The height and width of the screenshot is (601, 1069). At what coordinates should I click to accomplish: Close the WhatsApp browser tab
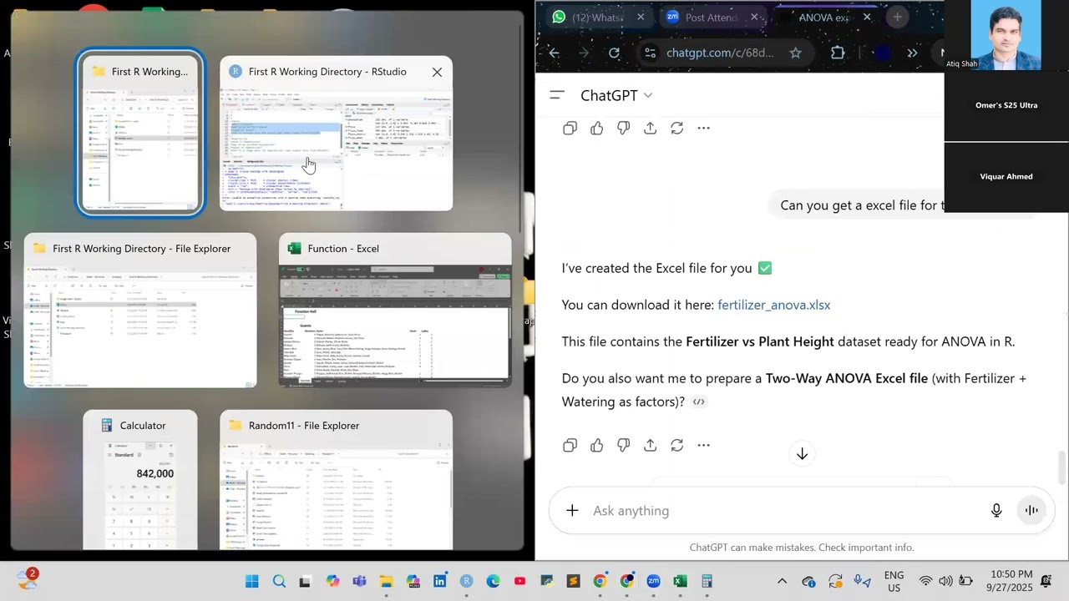pos(641,17)
